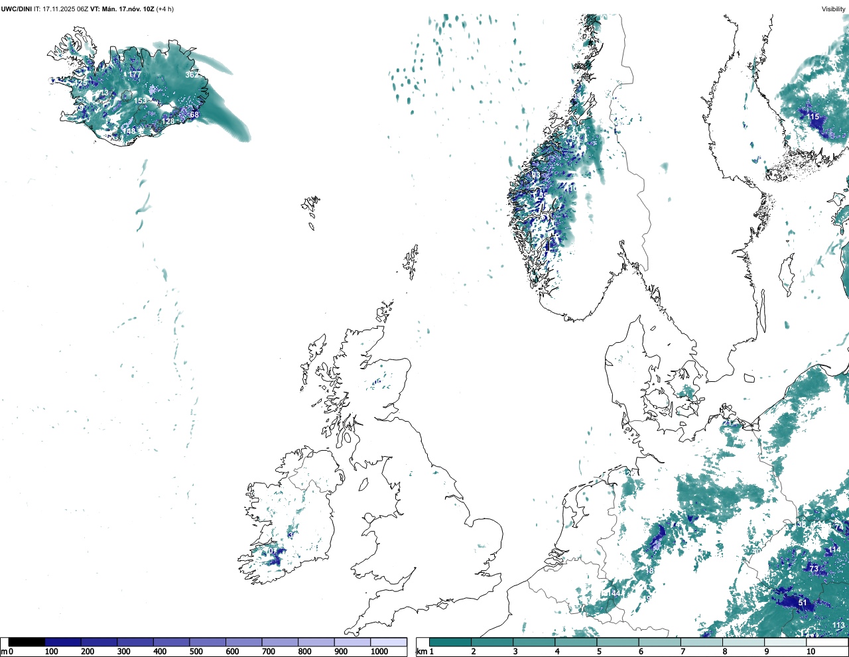The image size is (849, 657).
Task: Click the '114' value map label
Action: tap(834, 549)
